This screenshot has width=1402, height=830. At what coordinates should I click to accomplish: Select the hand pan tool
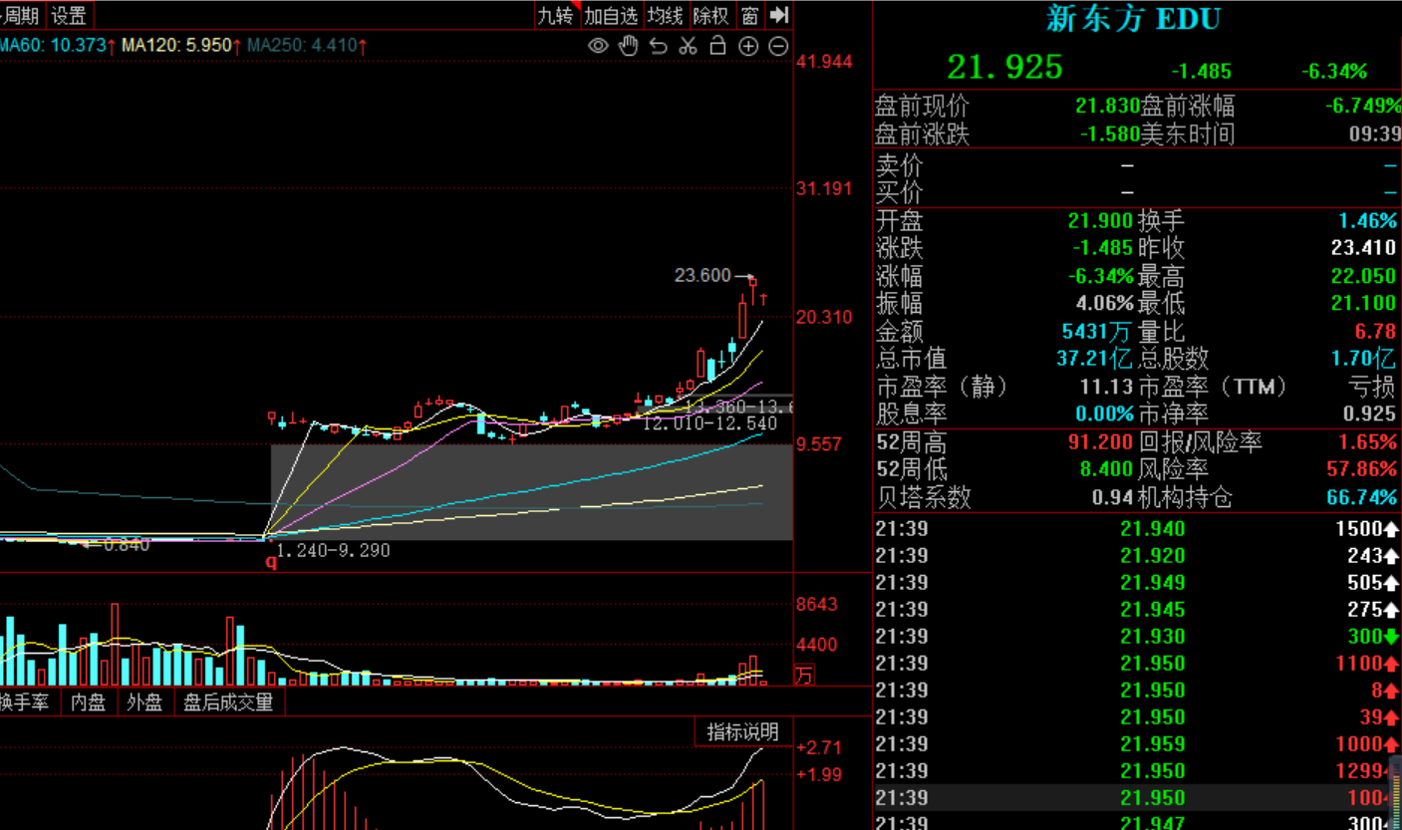pos(628,46)
